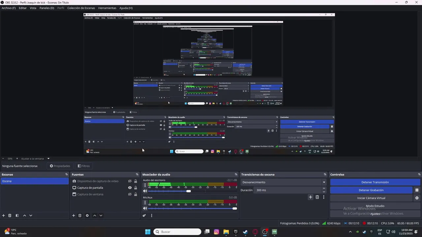Open Opera browser from taskbar
Viewport: 422px width, 237px height.
click(x=255, y=232)
